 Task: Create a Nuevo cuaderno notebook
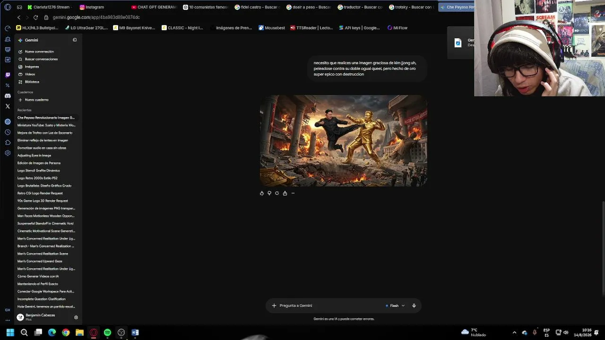coord(36,100)
